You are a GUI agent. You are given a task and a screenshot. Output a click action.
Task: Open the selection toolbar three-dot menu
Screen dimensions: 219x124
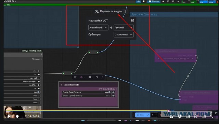(x=102, y=77)
